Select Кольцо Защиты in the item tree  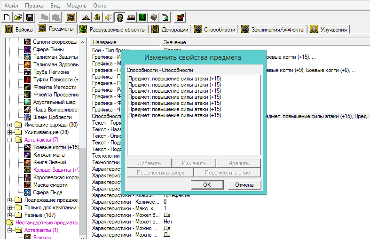pyautogui.click(x=55, y=170)
